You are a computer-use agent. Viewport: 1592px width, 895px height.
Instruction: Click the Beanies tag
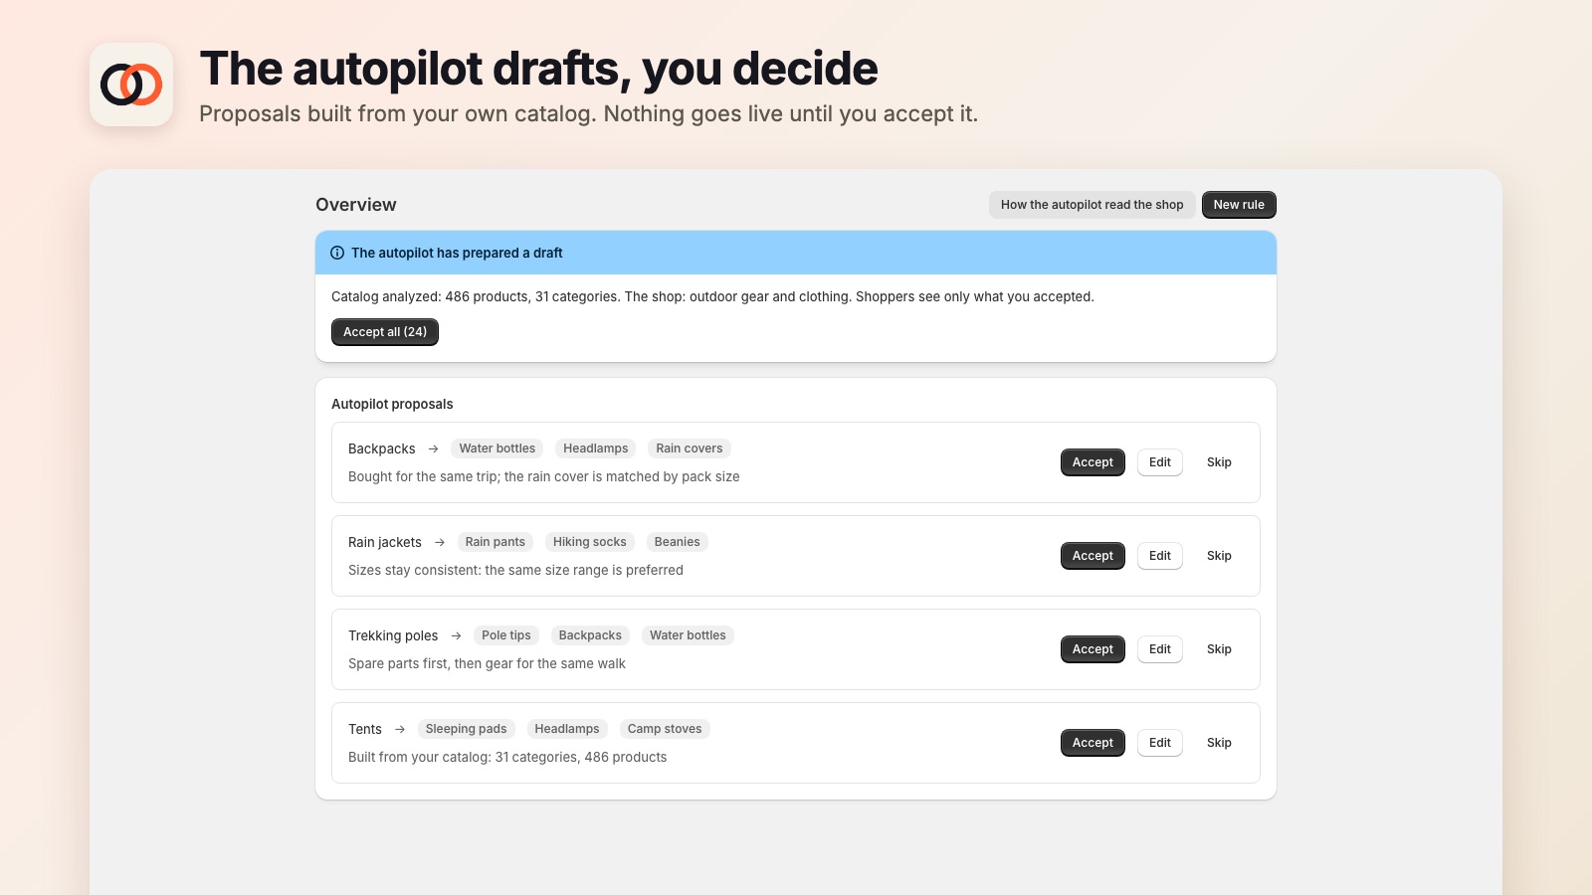(678, 542)
